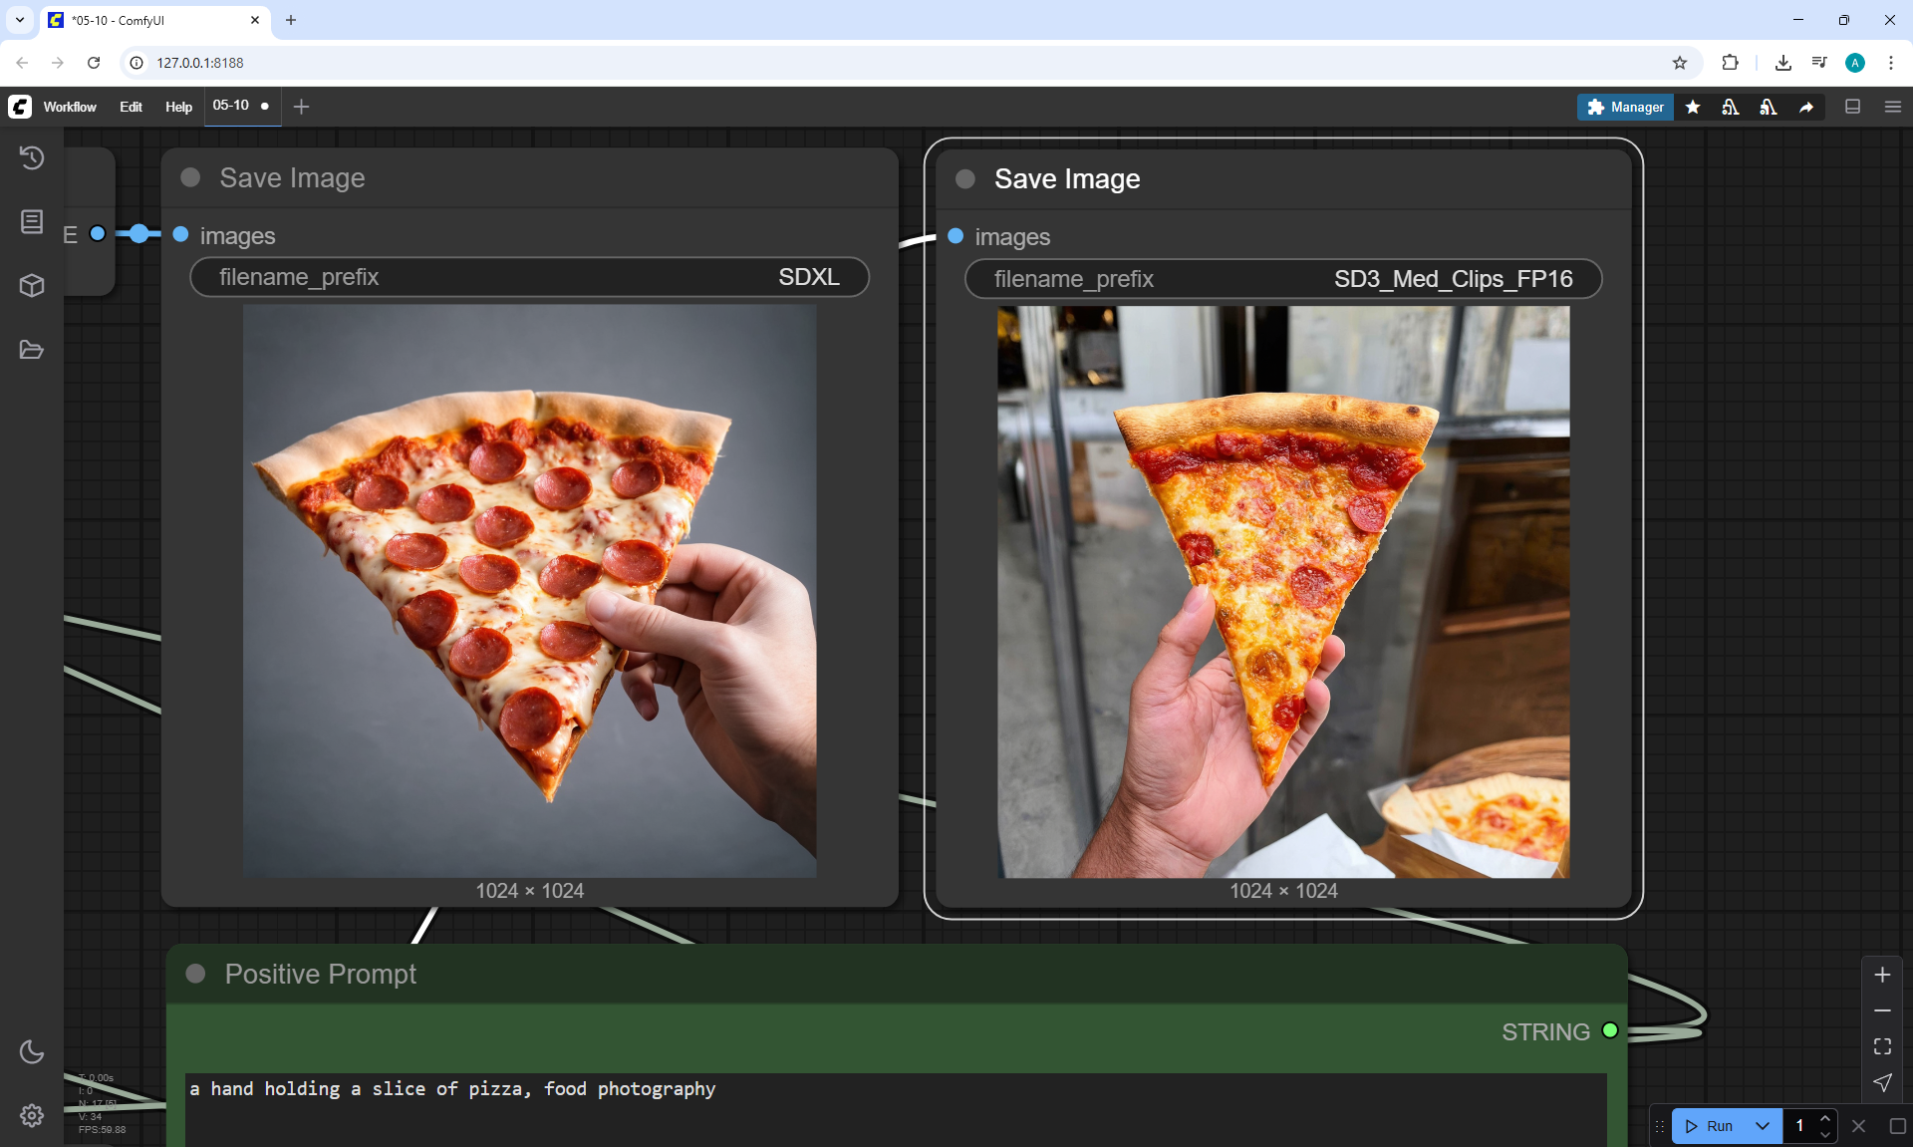Viewport: 1913px width, 1147px height.
Task: Open the model library cube icon
Action: pyautogui.click(x=32, y=286)
